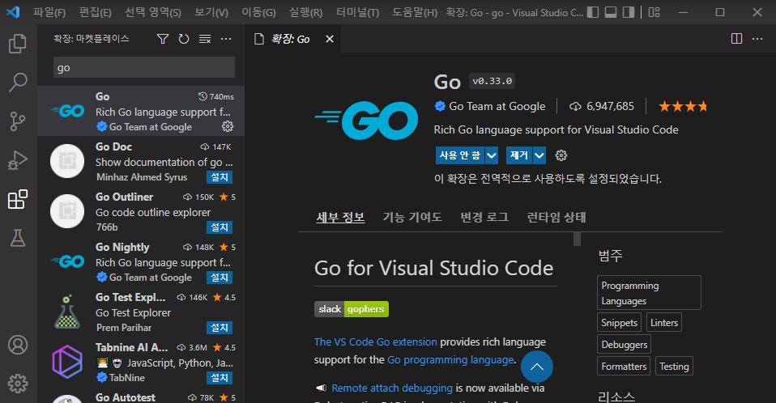
Task: Open the 파일(F) menu
Action: pyautogui.click(x=49, y=12)
